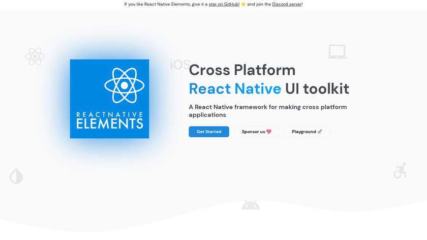Click the Android robot icon
Viewport: 427px width, 240px height.
click(x=251, y=204)
